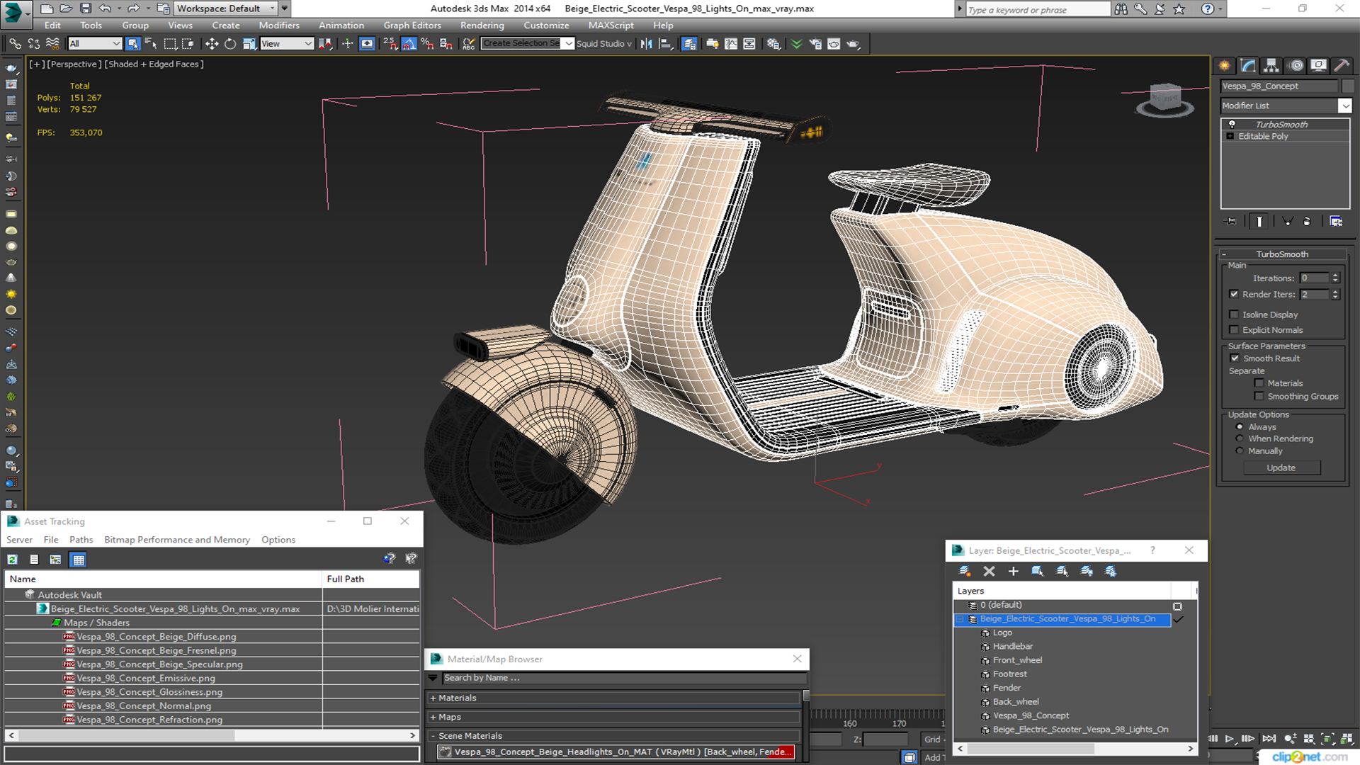Toggle TurboSmooth modifier lightbulb
The image size is (1360, 765).
(1232, 124)
